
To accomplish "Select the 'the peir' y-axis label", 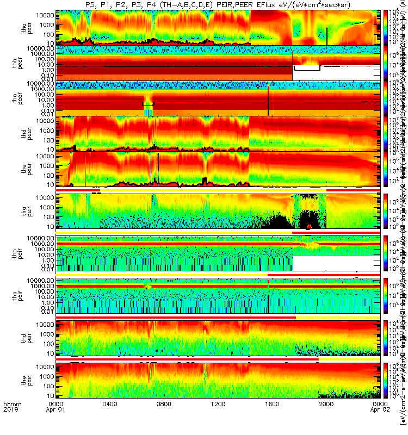I will [x=27, y=380].
